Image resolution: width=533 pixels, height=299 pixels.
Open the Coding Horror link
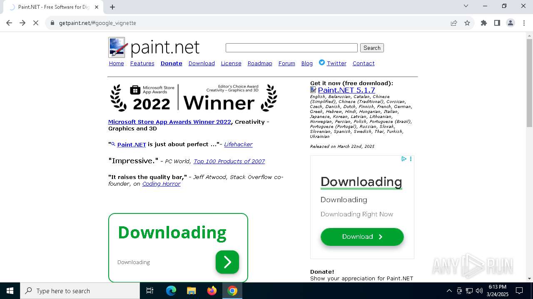tap(162, 184)
